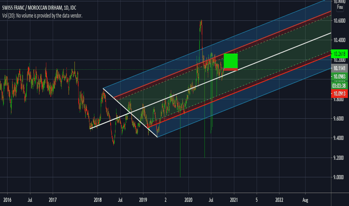349x206 pixels.
Task: Select the gray 10.1141 price label
Action: click(x=339, y=68)
